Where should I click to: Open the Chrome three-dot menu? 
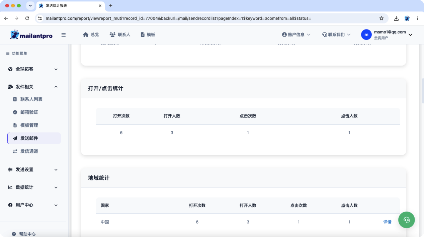(x=418, y=18)
